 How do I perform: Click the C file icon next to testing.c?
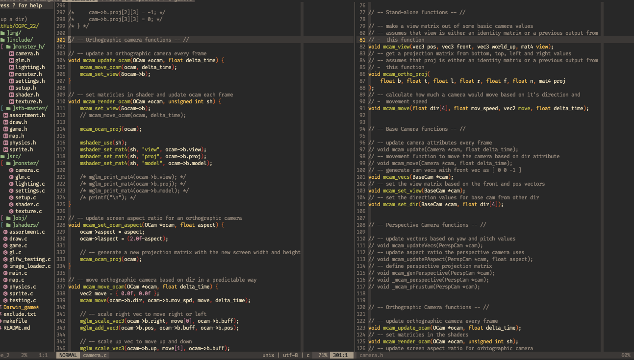(5, 300)
